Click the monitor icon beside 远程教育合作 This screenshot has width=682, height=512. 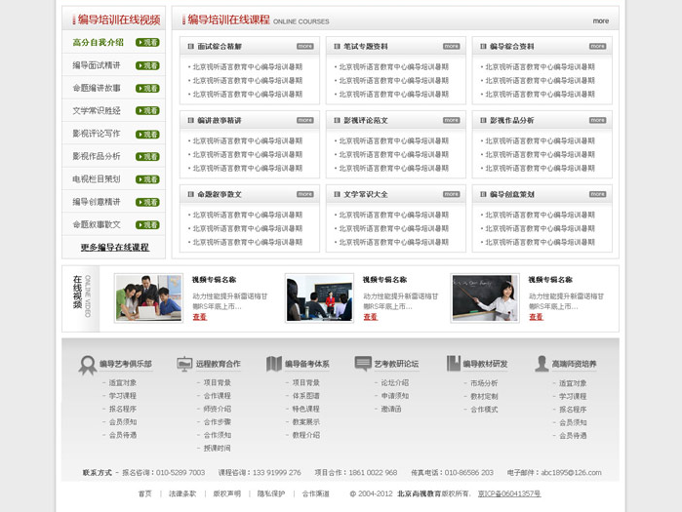point(184,364)
